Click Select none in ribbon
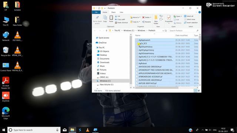This screenshot has height=133, width=237. click(x=190, y=19)
